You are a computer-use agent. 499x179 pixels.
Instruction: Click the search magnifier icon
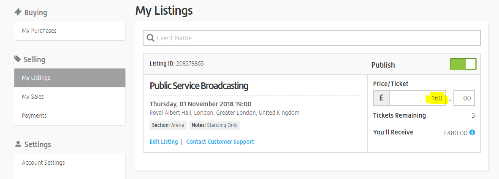[150, 38]
